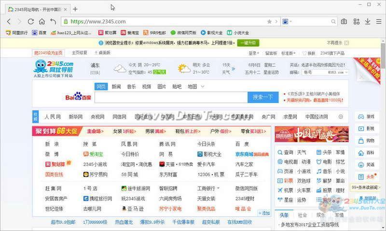The image size is (386, 231).
Task: Click the undo closed tab icon
Action: [53, 22]
